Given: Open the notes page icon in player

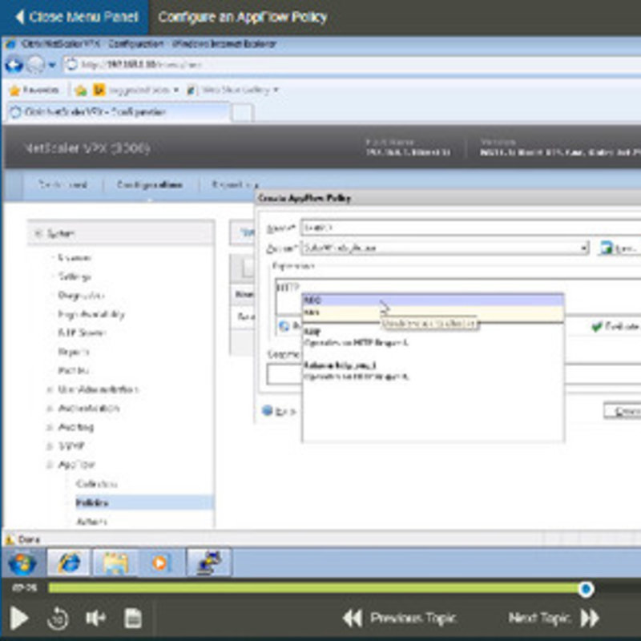Looking at the screenshot, I should (x=133, y=618).
